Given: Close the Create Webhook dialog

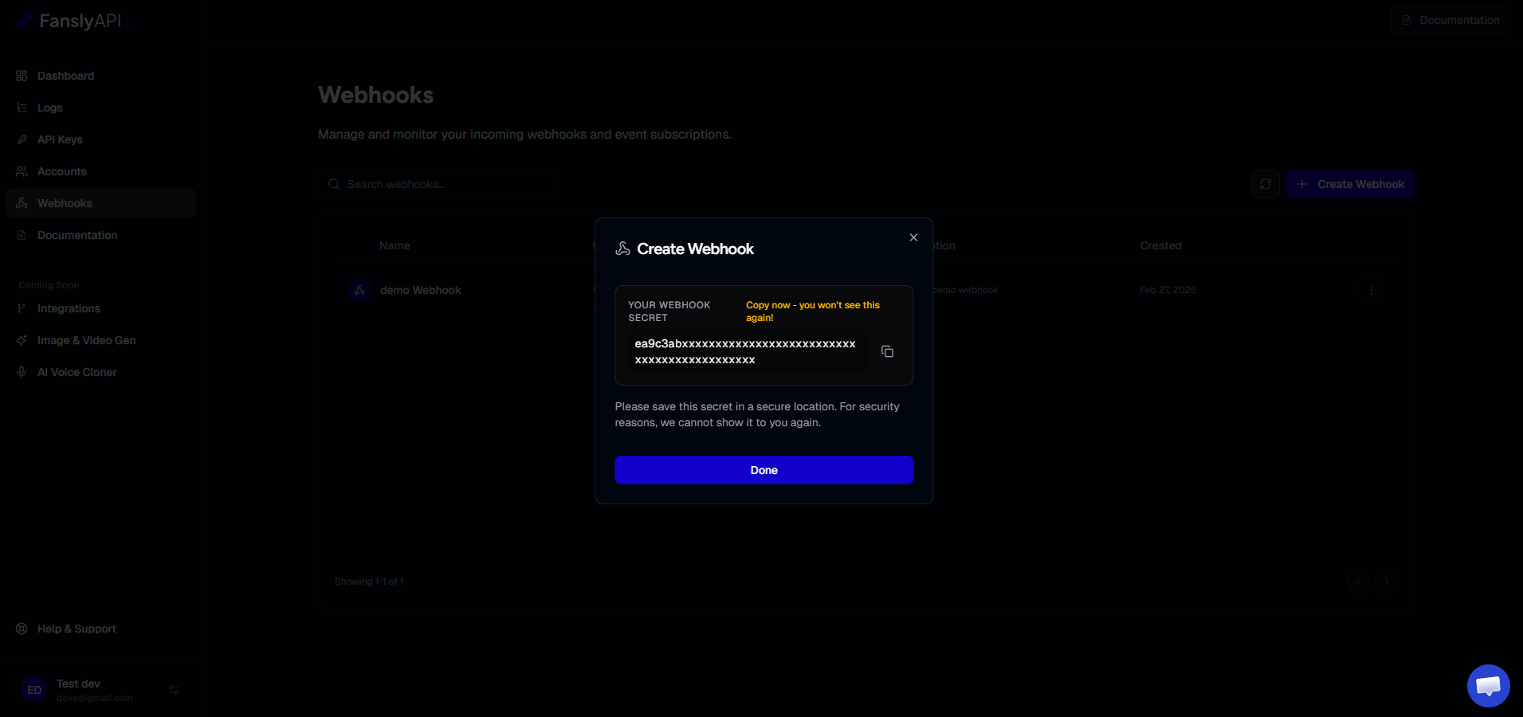Looking at the screenshot, I should (x=913, y=237).
